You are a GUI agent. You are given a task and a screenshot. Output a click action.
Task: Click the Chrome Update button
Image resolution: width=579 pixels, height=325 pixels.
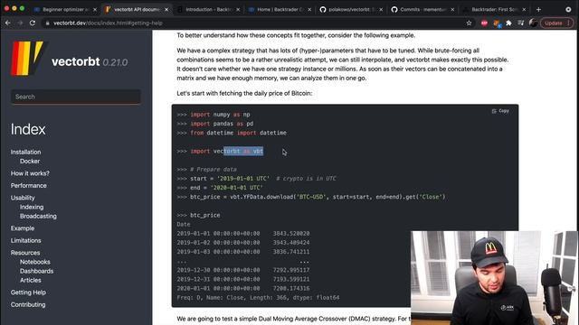tap(557, 23)
